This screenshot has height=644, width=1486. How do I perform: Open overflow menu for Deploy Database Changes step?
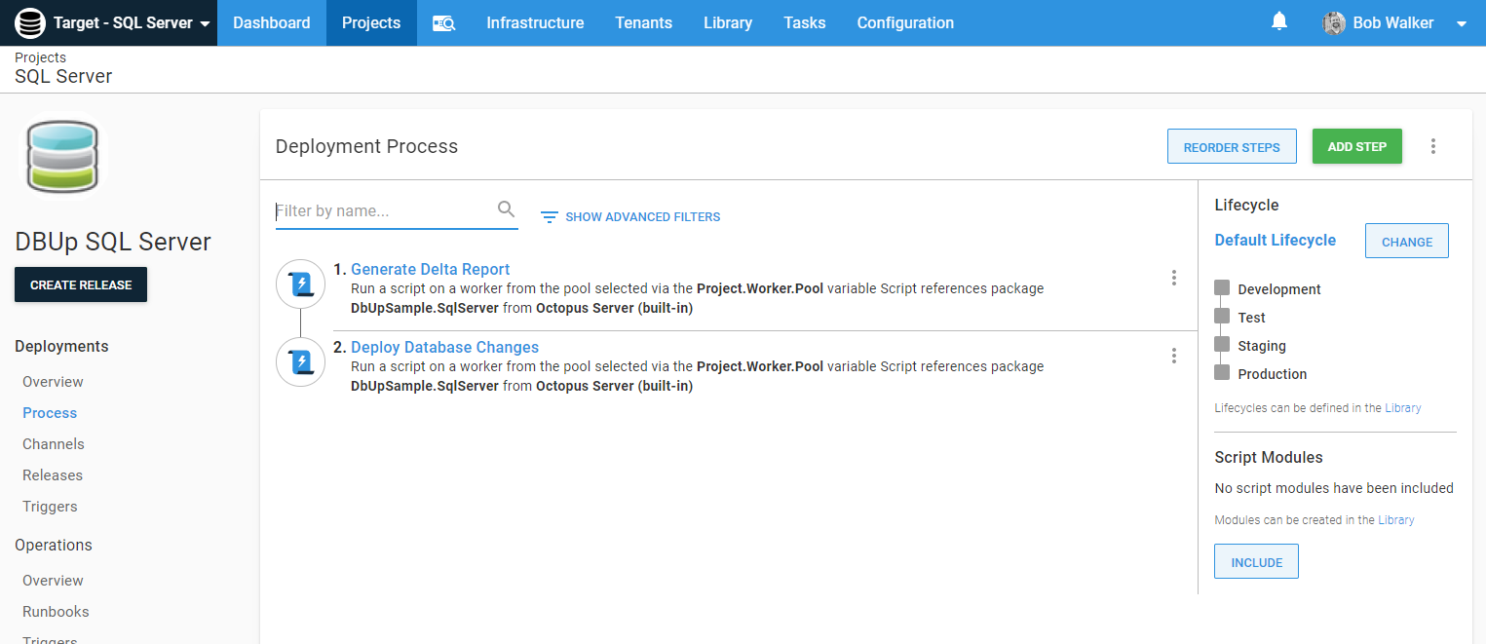[x=1174, y=356]
